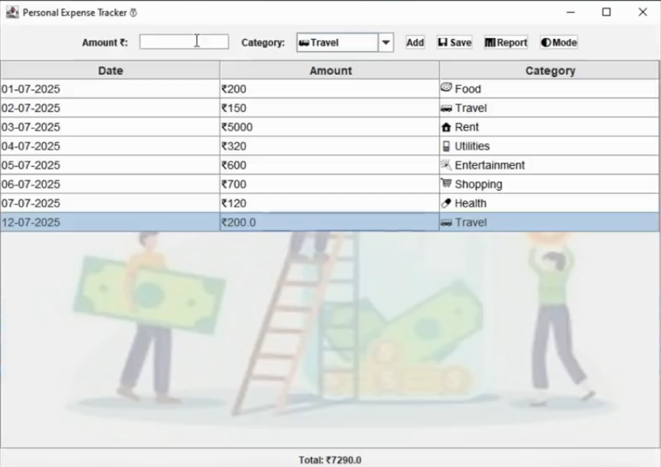Sort by the Category column header
The image size is (661, 467).
[550, 71]
